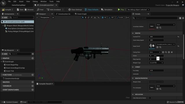Screen dimensions: 185x104
Task: Open Details property matrix grid icon
Action: [x=180, y=18]
